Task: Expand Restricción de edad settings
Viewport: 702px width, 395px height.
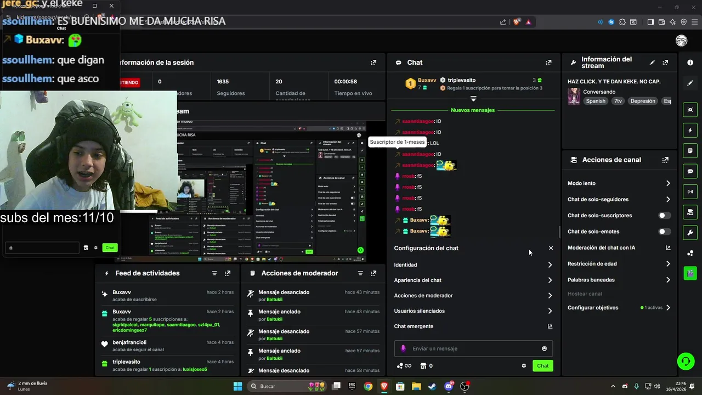Action: tap(668, 264)
